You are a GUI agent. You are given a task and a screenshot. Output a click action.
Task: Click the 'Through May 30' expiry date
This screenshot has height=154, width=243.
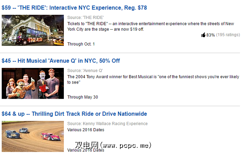tap(82, 97)
